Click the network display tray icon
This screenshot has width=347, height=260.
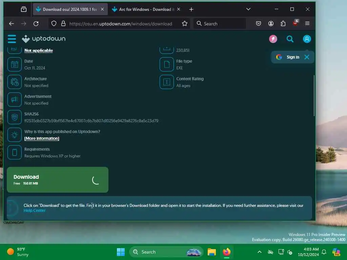[281, 252]
